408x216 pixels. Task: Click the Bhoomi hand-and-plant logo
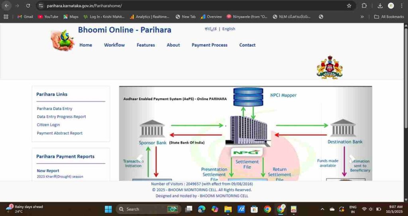click(x=63, y=40)
